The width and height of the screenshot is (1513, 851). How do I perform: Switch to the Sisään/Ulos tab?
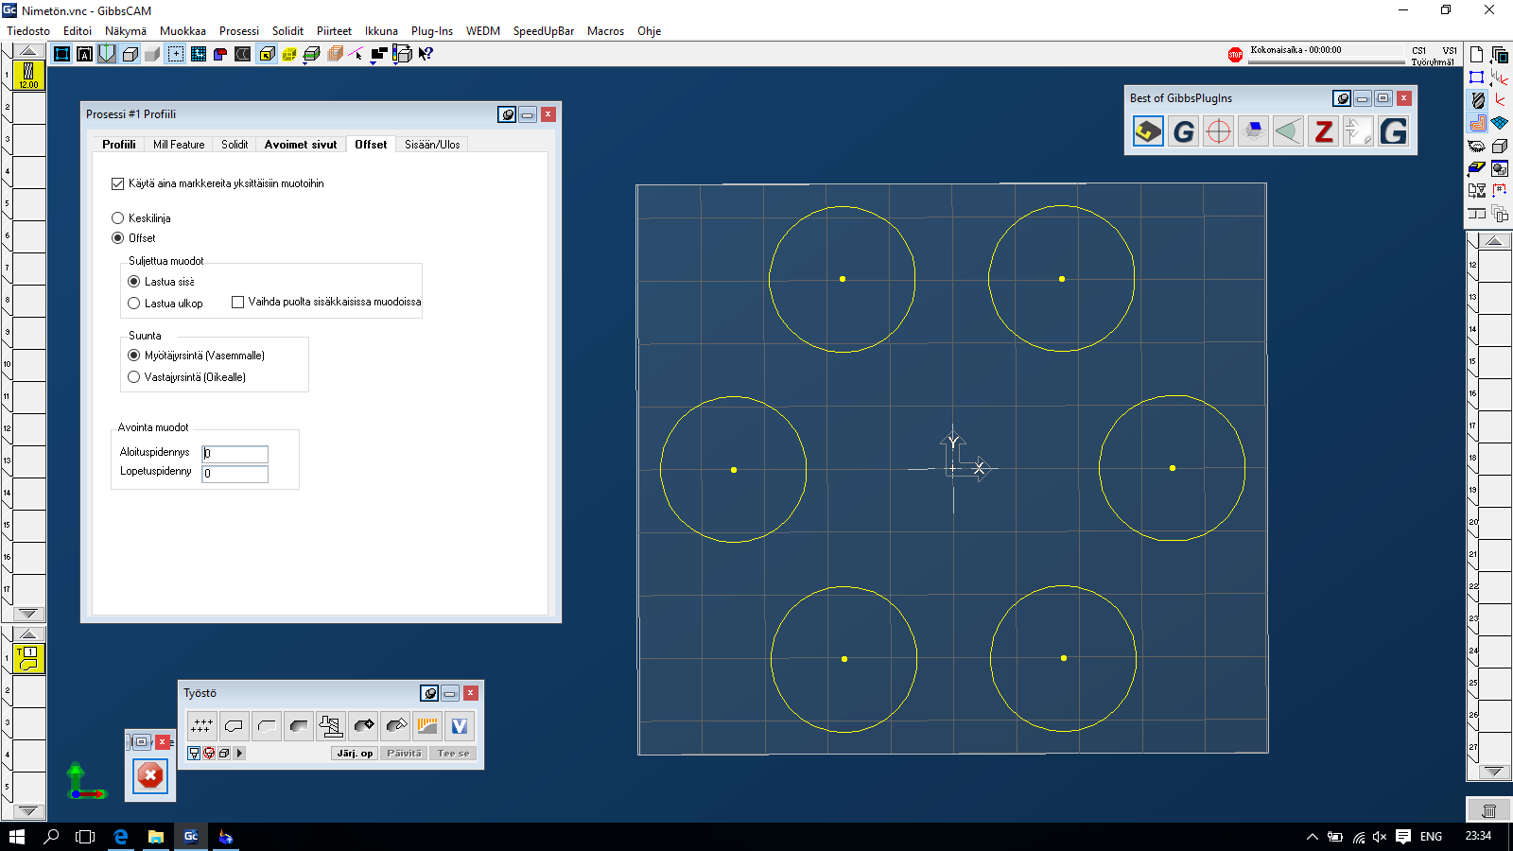coord(432,145)
